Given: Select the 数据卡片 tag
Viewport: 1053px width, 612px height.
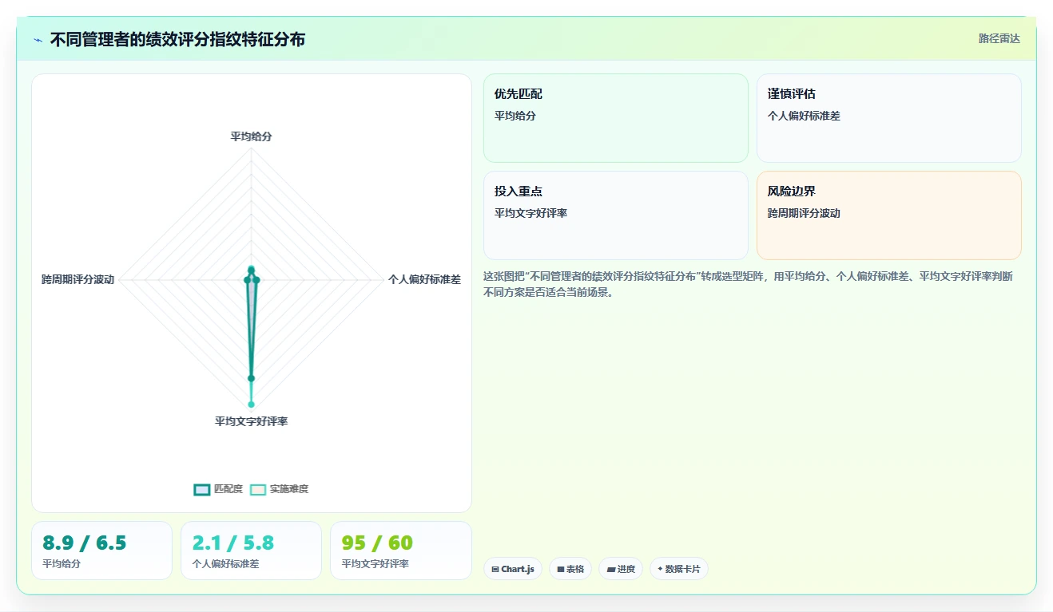Looking at the screenshot, I should click(x=679, y=569).
